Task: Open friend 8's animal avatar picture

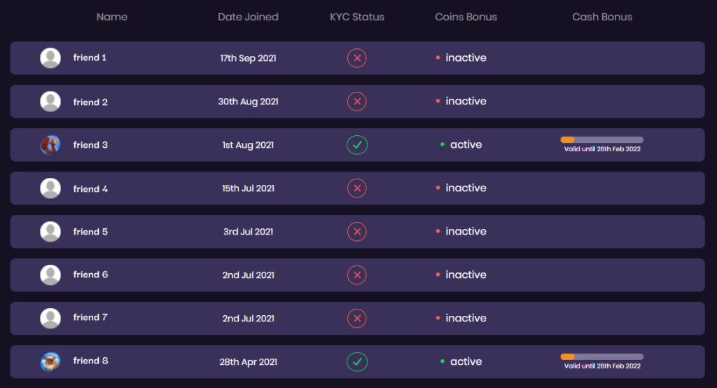Action: pyautogui.click(x=50, y=361)
